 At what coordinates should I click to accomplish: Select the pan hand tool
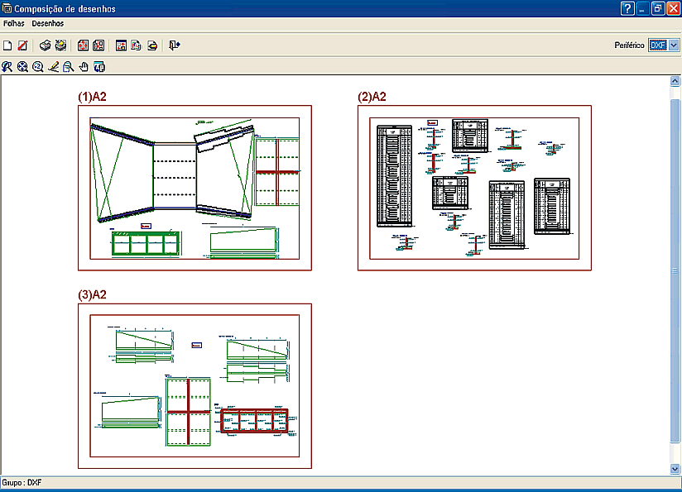tap(84, 66)
